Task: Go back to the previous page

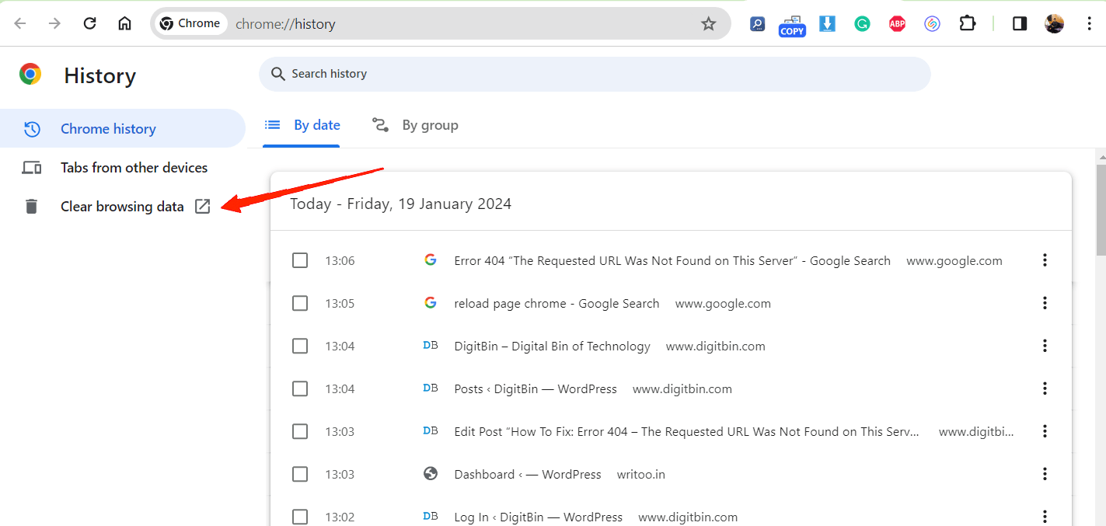Action: [20, 23]
